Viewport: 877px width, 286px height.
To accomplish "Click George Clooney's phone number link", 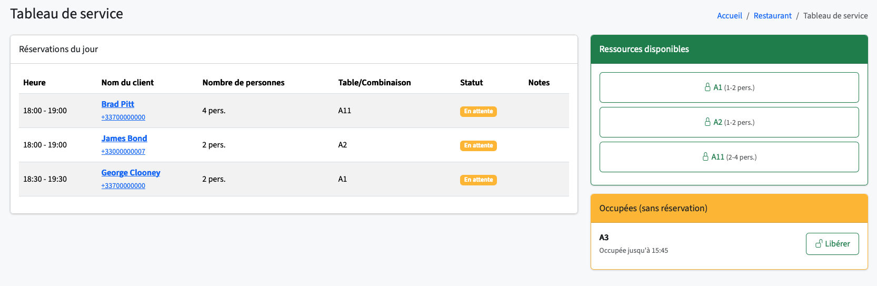I will 123,186.
